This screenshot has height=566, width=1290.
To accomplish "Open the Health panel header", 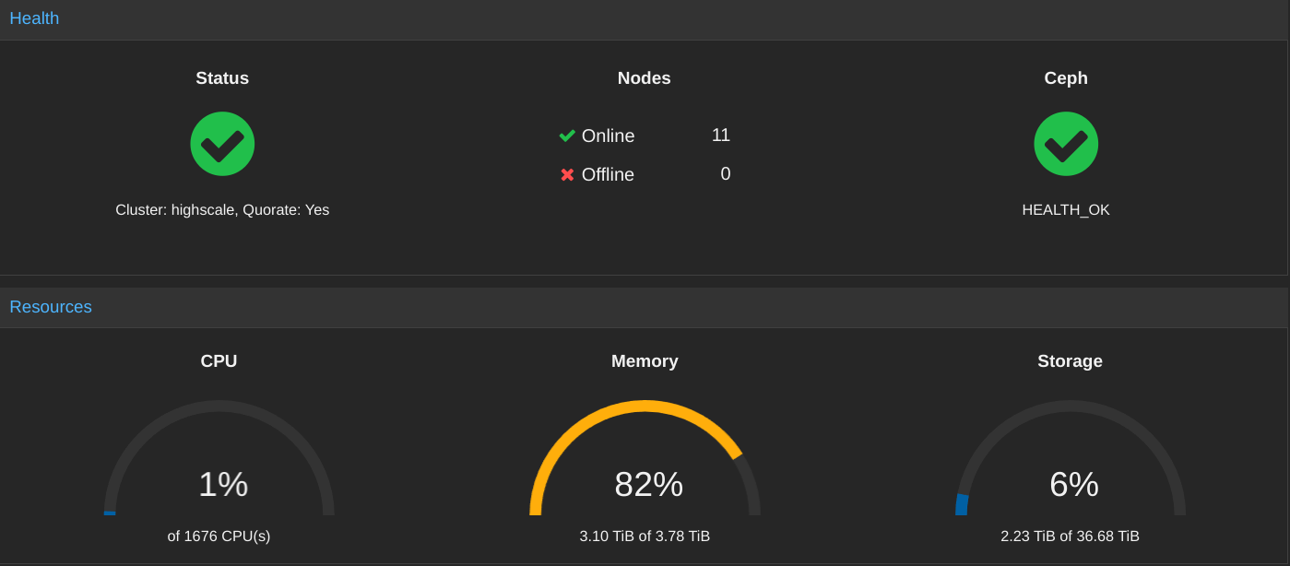I will click(x=34, y=18).
